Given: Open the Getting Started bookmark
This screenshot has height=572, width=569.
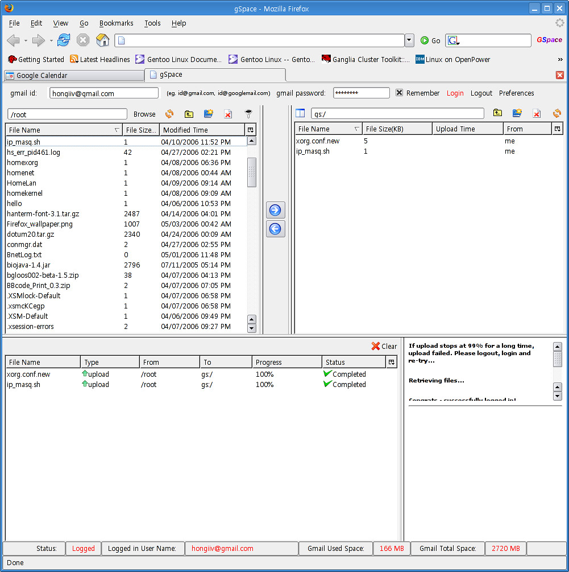Looking at the screenshot, I should tap(36, 59).
